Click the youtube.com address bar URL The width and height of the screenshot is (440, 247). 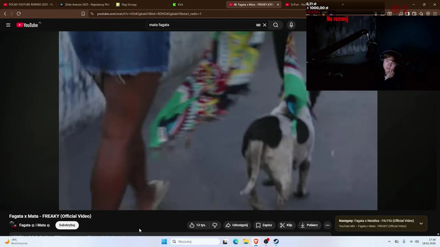[x=149, y=14]
